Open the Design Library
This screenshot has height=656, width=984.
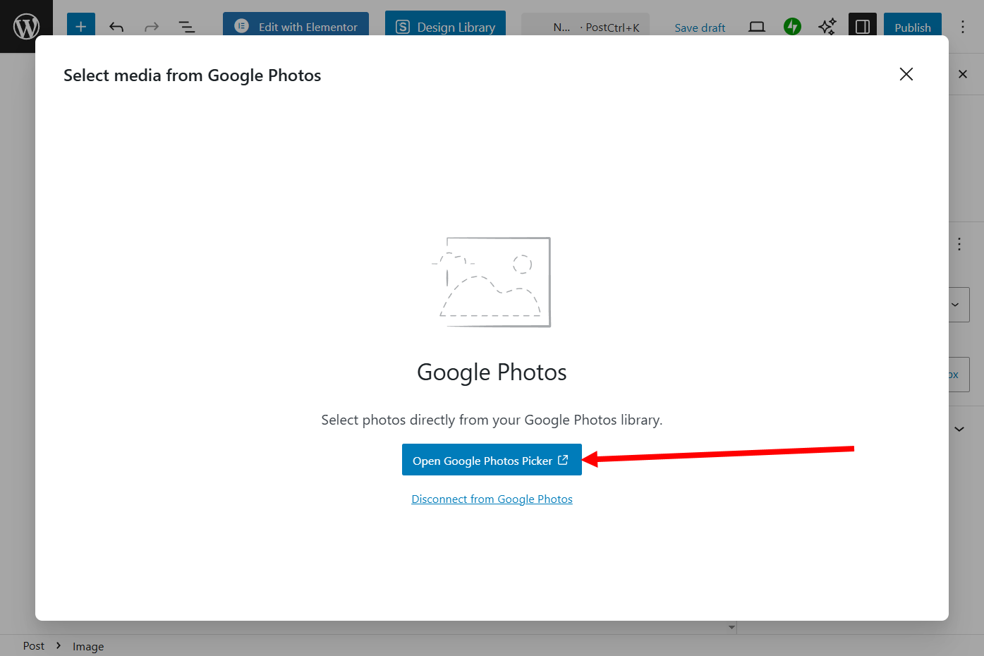tap(445, 27)
